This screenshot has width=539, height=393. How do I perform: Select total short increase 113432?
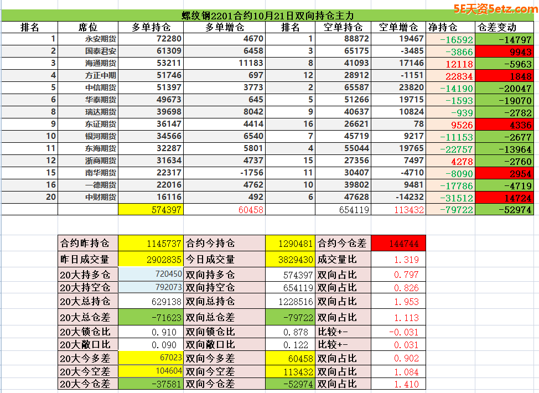point(398,209)
